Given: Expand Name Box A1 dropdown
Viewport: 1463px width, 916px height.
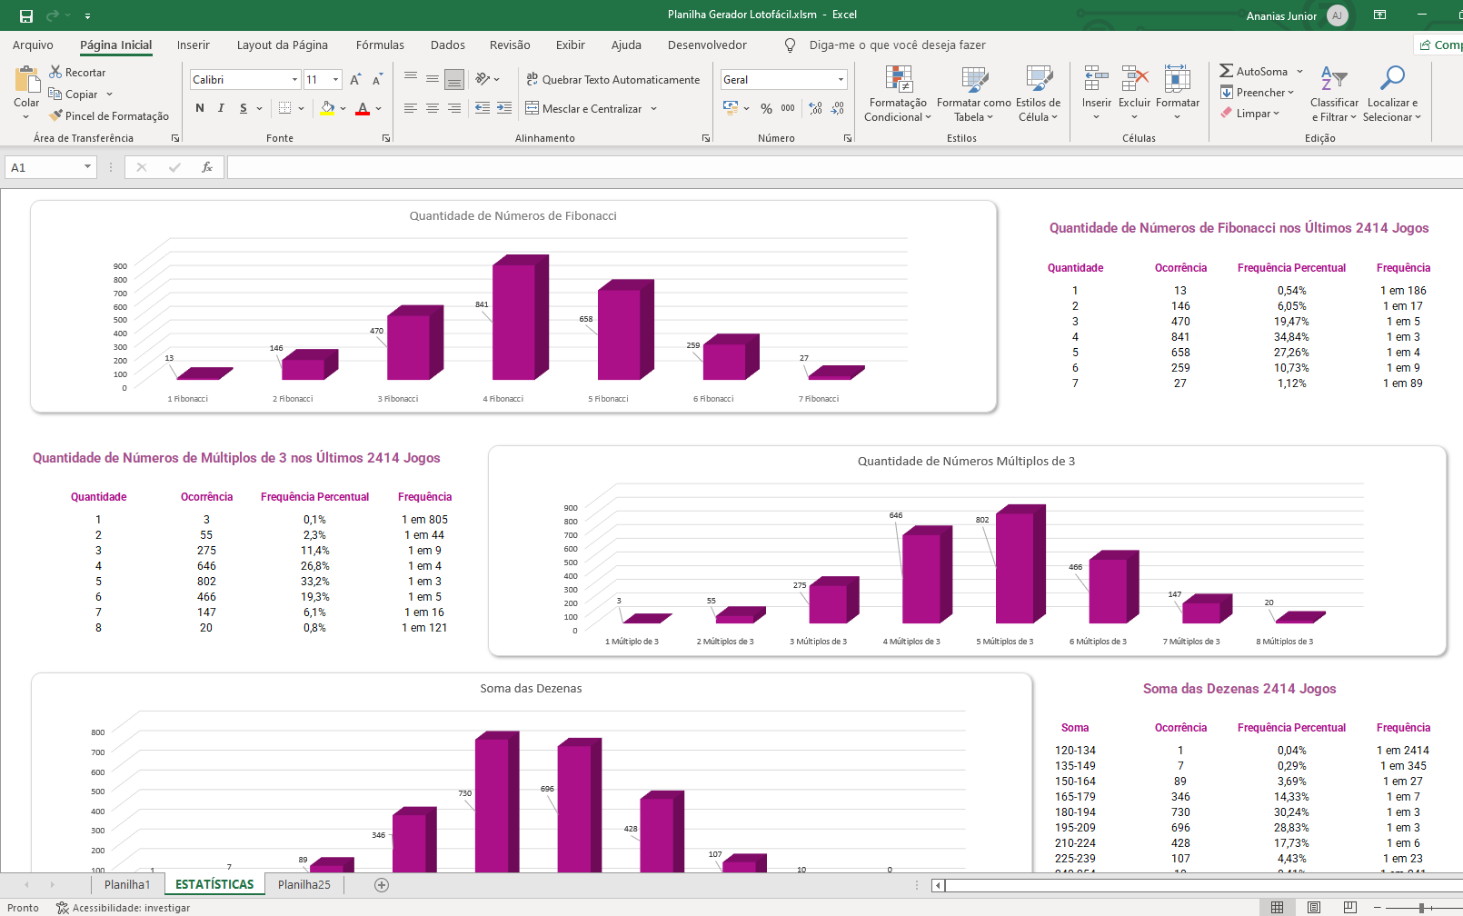Looking at the screenshot, I should 87,167.
